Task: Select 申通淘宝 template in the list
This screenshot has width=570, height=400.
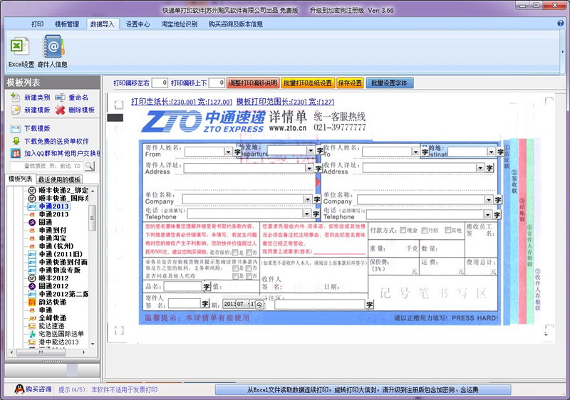Action: pyautogui.click(x=52, y=238)
